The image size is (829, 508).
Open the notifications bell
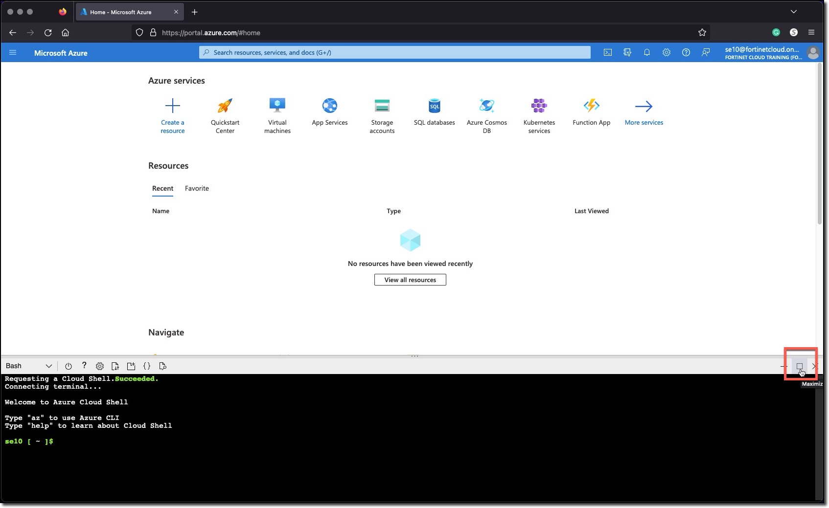[647, 52]
